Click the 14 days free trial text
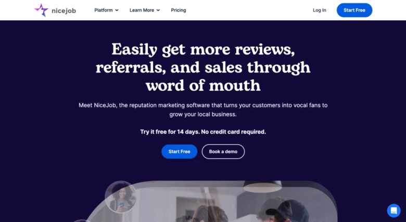The width and height of the screenshot is (406, 222). pos(203,132)
